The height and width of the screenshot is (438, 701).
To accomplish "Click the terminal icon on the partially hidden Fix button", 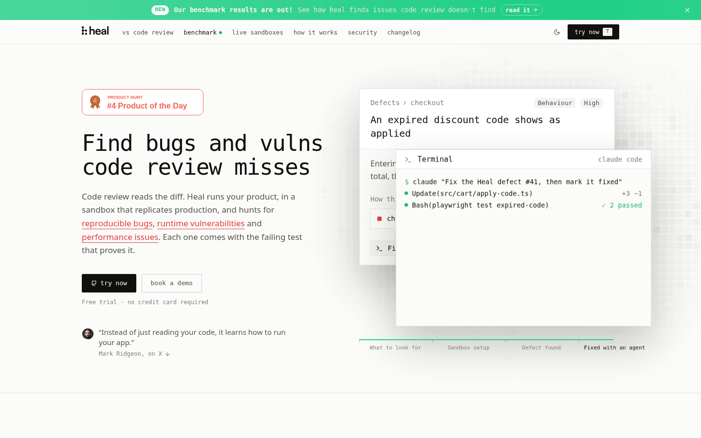I will [379, 249].
